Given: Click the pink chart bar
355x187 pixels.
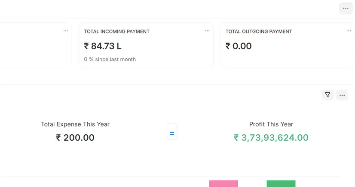Looking at the screenshot, I should (x=223, y=184).
